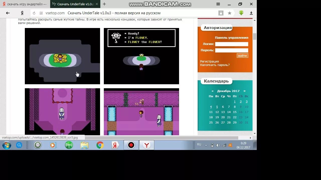Go to previous month in calendar

(213, 91)
